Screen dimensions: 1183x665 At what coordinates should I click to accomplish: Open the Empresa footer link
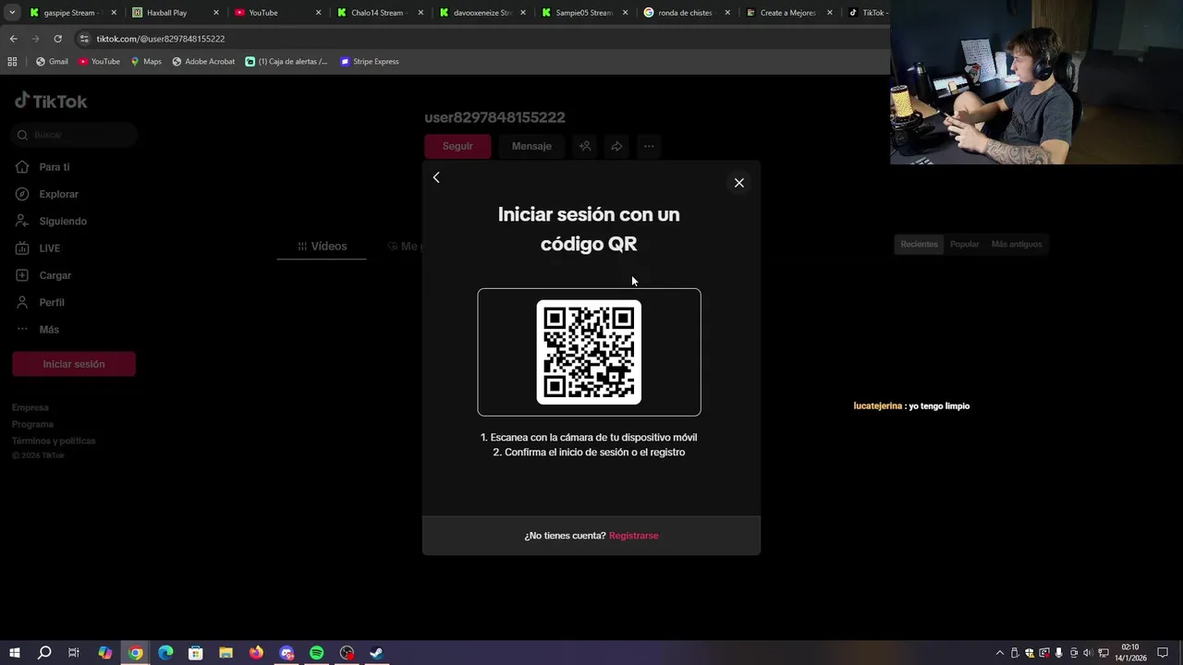pyautogui.click(x=30, y=407)
